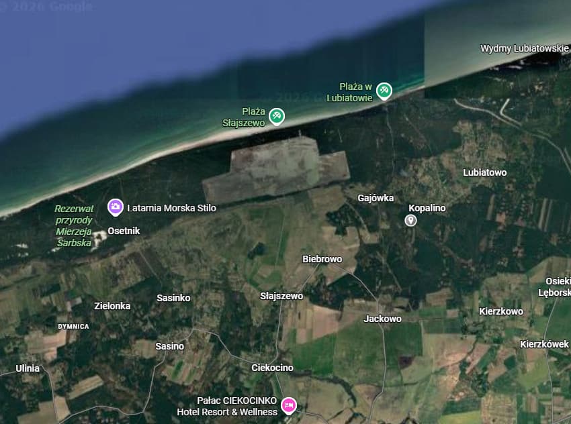Viewport: 571px width, 424px height.
Task: Select the Sasino village label
Action: click(169, 346)
